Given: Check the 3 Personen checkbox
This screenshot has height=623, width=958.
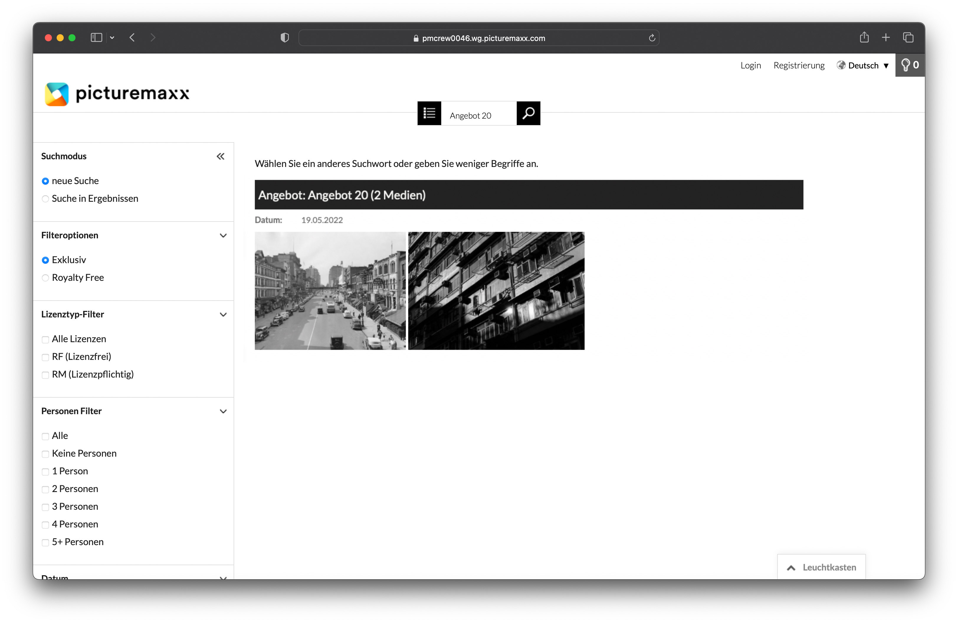Looking at the screenshot, I should click(x=45, y=507).
